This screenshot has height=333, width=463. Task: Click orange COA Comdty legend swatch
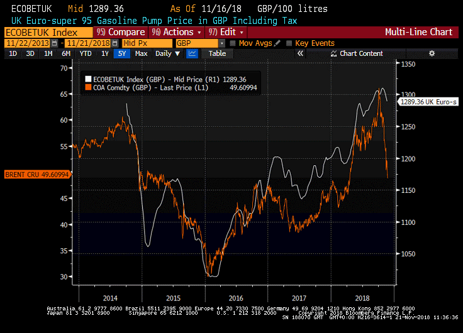[88, 87]
